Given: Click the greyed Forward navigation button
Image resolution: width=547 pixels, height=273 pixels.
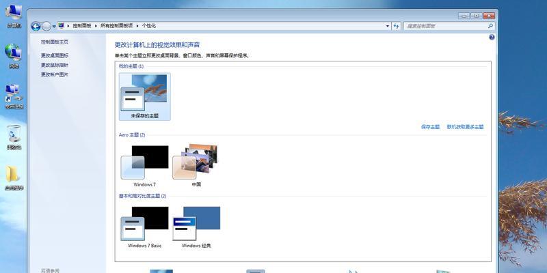Looking at the screenshot, I should pos(46,26).
